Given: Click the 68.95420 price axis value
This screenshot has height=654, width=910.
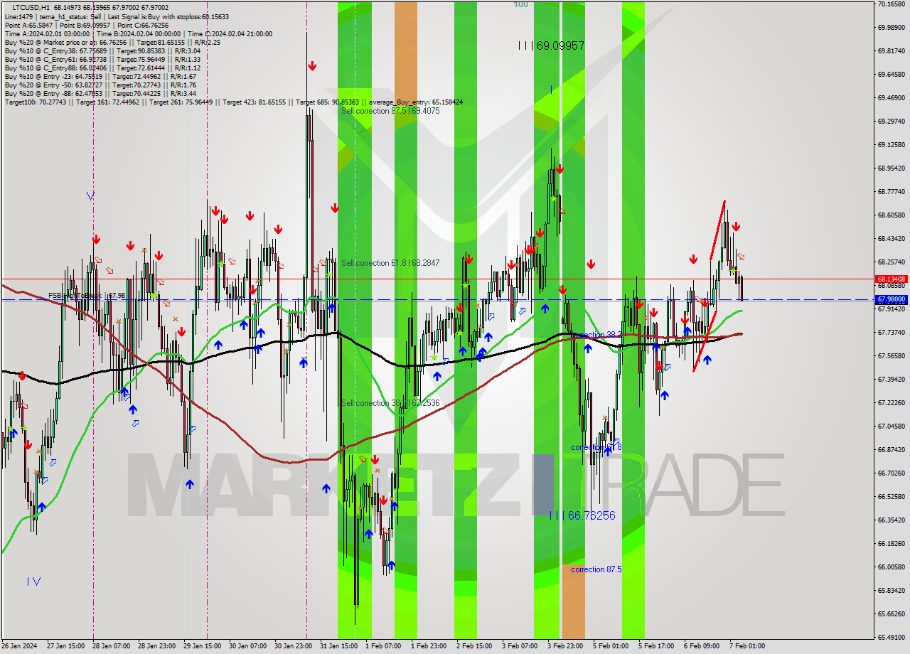Looking at the screenshot, I should click(x=891, y=168).
